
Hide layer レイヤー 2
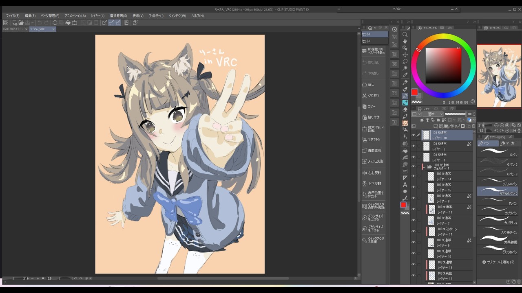coord(414,146)
